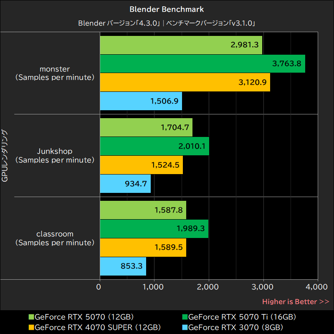Select the 'Junkshop' row label

(55, 151)
